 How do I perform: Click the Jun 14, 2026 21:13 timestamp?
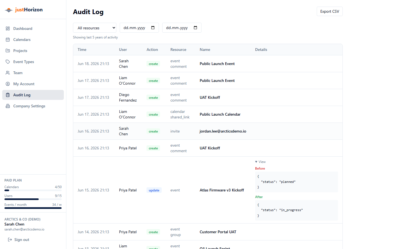click(93, 232)
